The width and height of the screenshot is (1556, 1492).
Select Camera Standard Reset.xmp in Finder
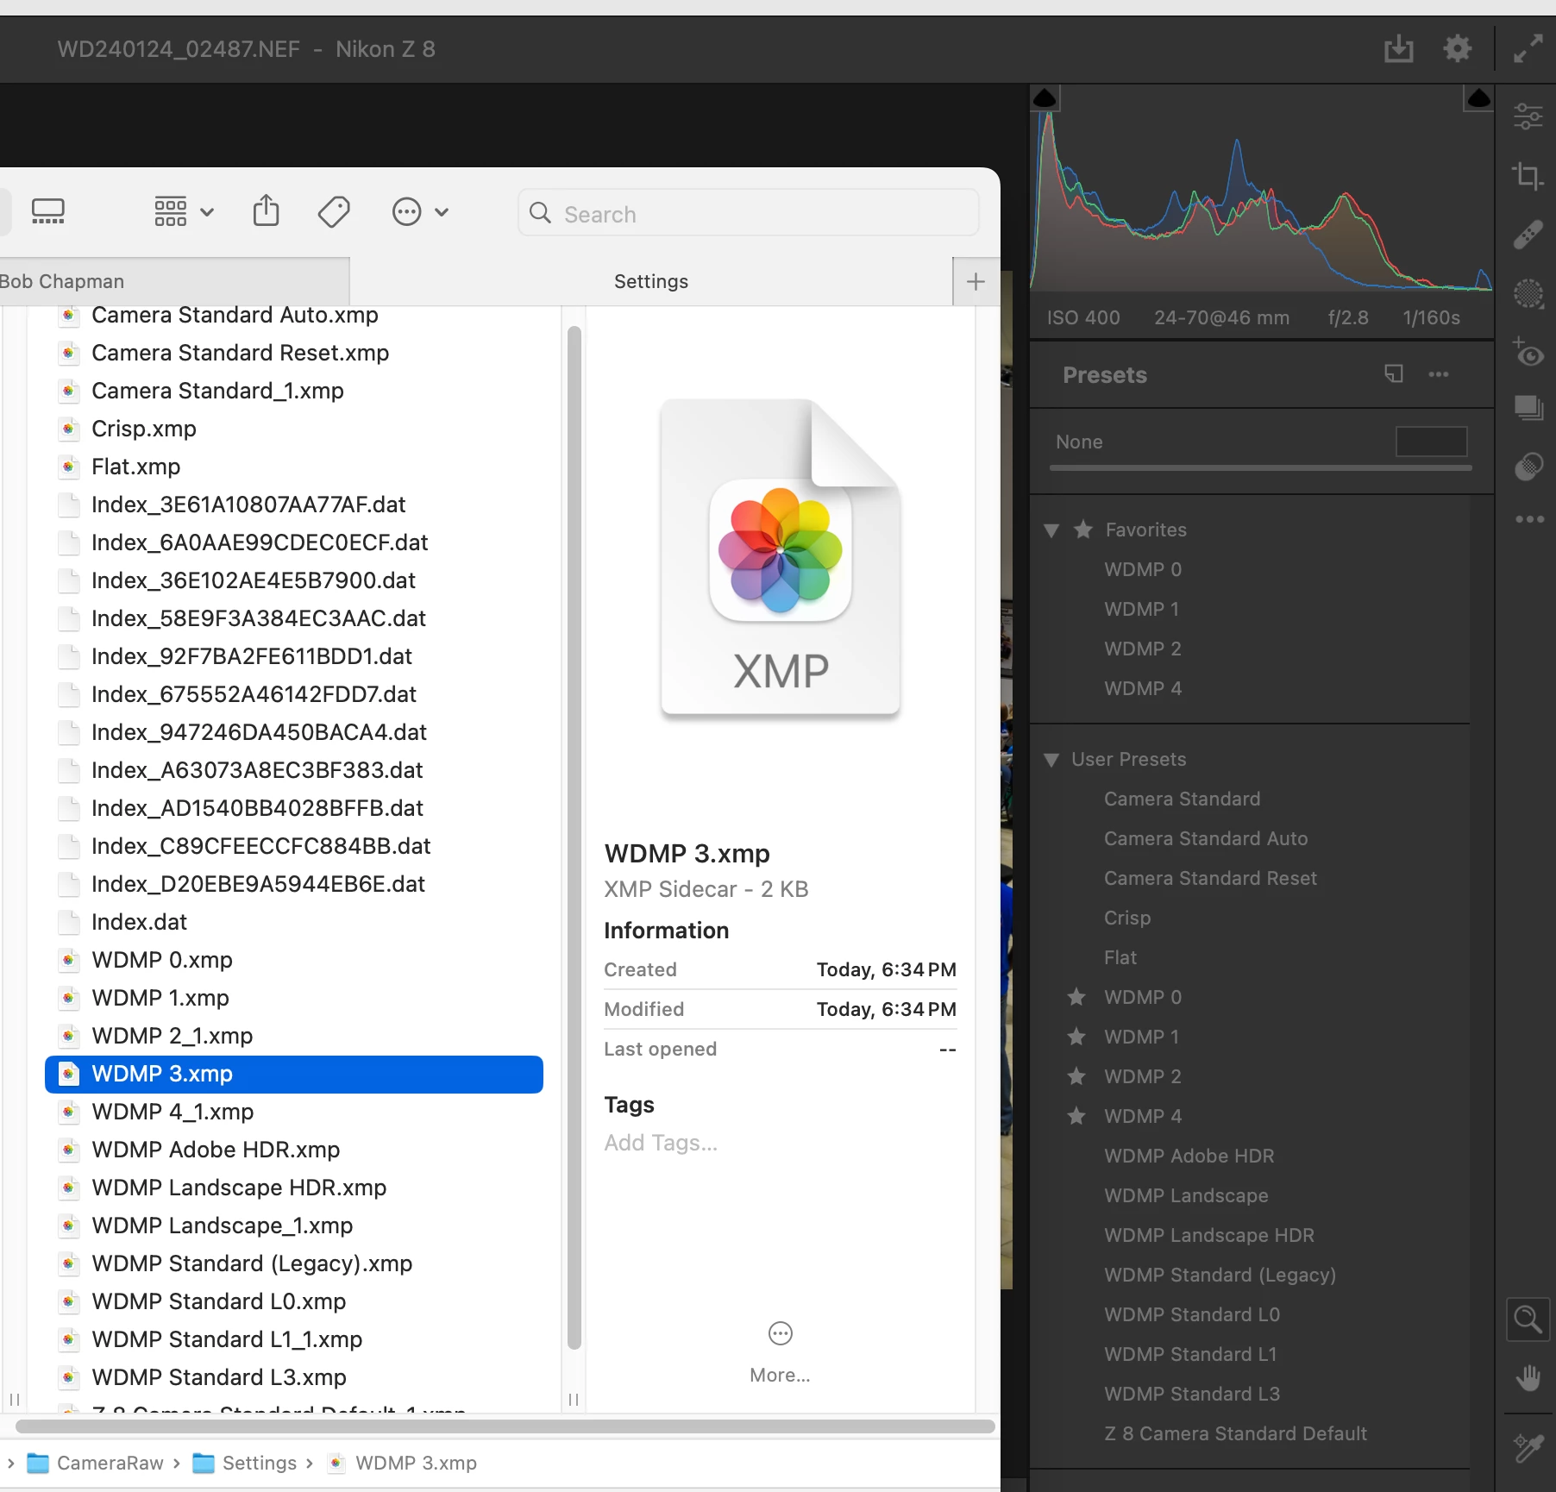click(294, 353)
